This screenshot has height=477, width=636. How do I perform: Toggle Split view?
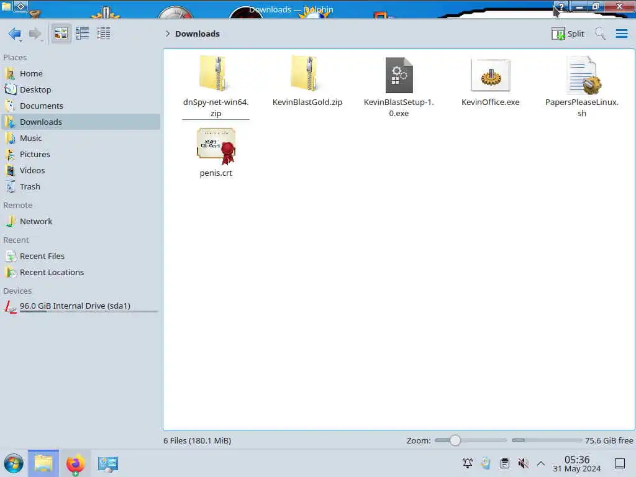click(568, 34)
